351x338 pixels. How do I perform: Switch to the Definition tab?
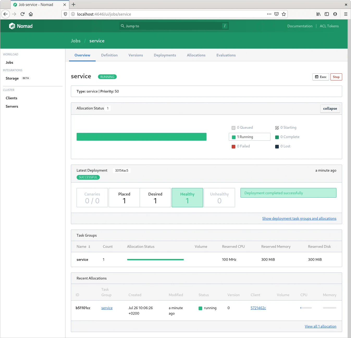[109, 55]
